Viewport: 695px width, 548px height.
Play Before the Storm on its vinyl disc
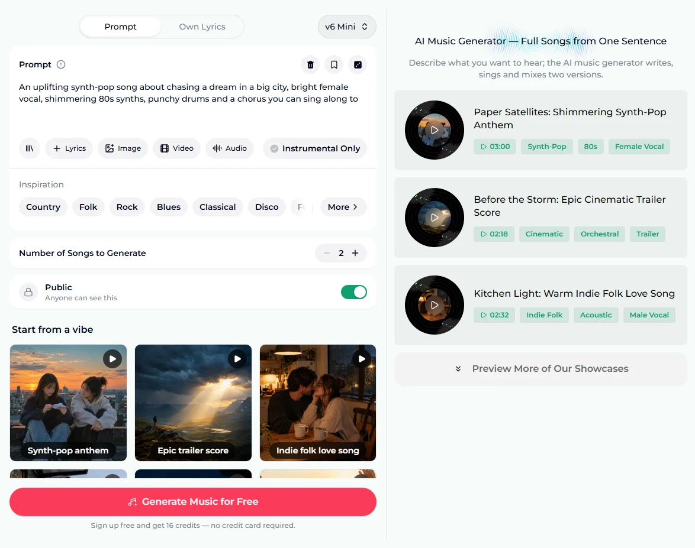coord(435,218)
